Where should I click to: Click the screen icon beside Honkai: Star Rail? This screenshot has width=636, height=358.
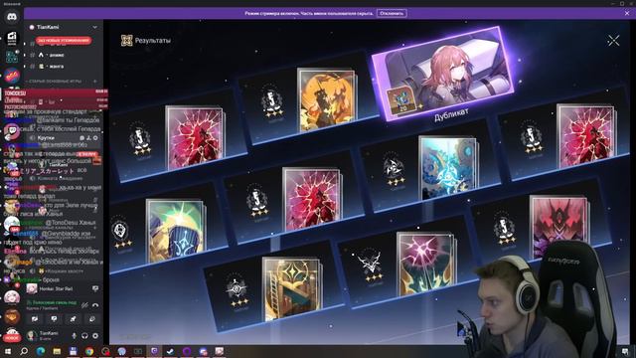pos(95,288)
